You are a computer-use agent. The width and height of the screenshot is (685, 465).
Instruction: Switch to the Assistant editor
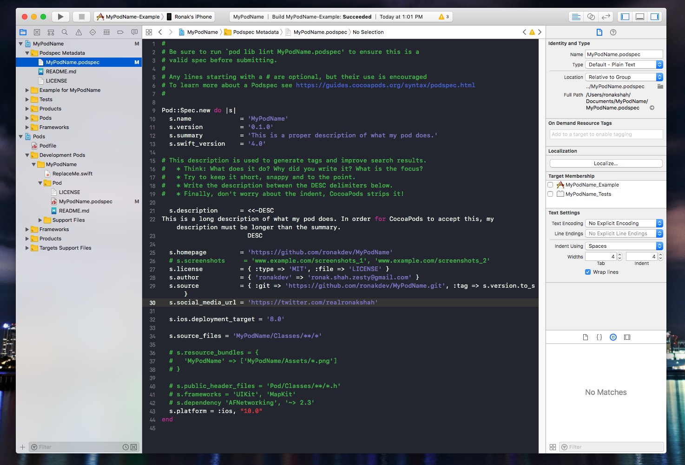coord(591,17)
